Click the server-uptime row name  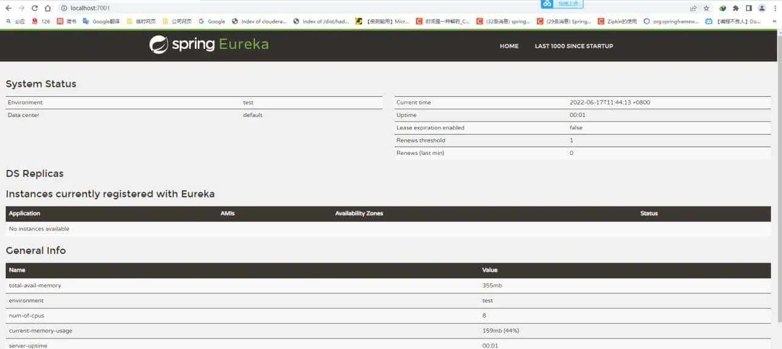pyautogui.click(x=28, y=345)
